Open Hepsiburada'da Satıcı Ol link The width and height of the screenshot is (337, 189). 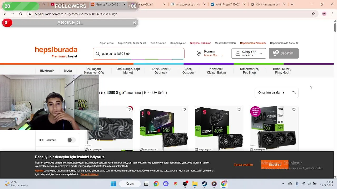284,43
